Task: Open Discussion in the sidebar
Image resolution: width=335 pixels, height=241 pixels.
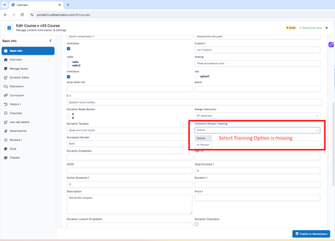Action: (17, 86)
